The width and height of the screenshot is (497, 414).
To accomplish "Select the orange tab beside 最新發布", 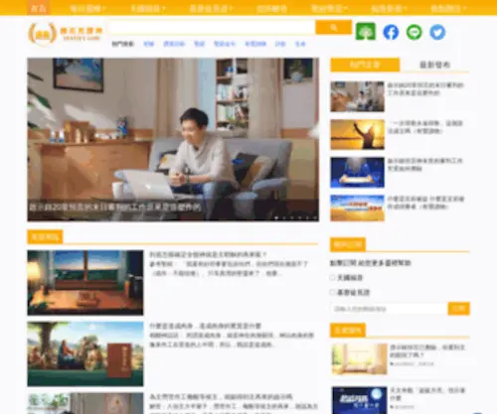I will pos(365,65).
